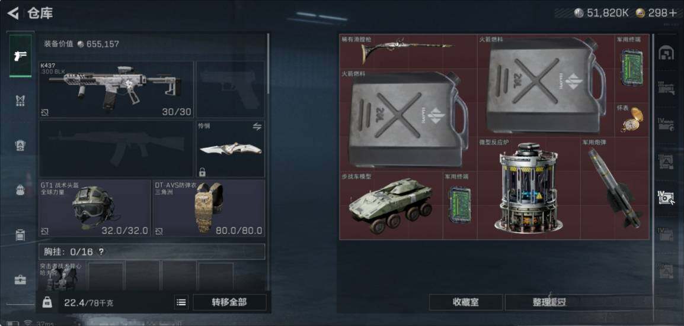Go back using the arrow beside 仓库

point(13,14)
